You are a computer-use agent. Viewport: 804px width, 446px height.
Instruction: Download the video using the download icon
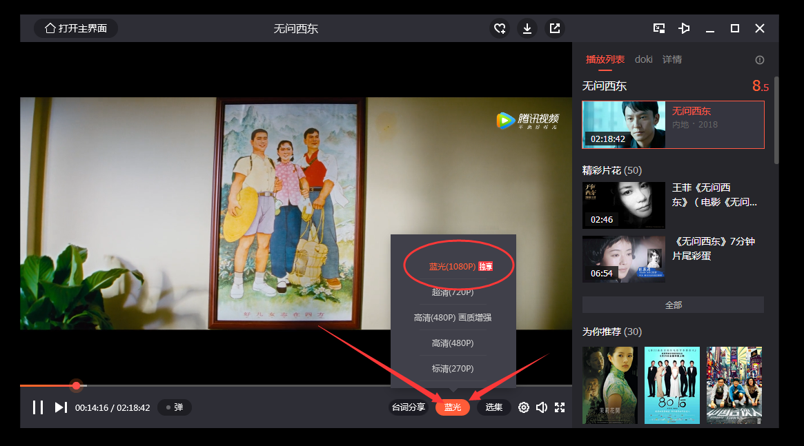(527, 28)
